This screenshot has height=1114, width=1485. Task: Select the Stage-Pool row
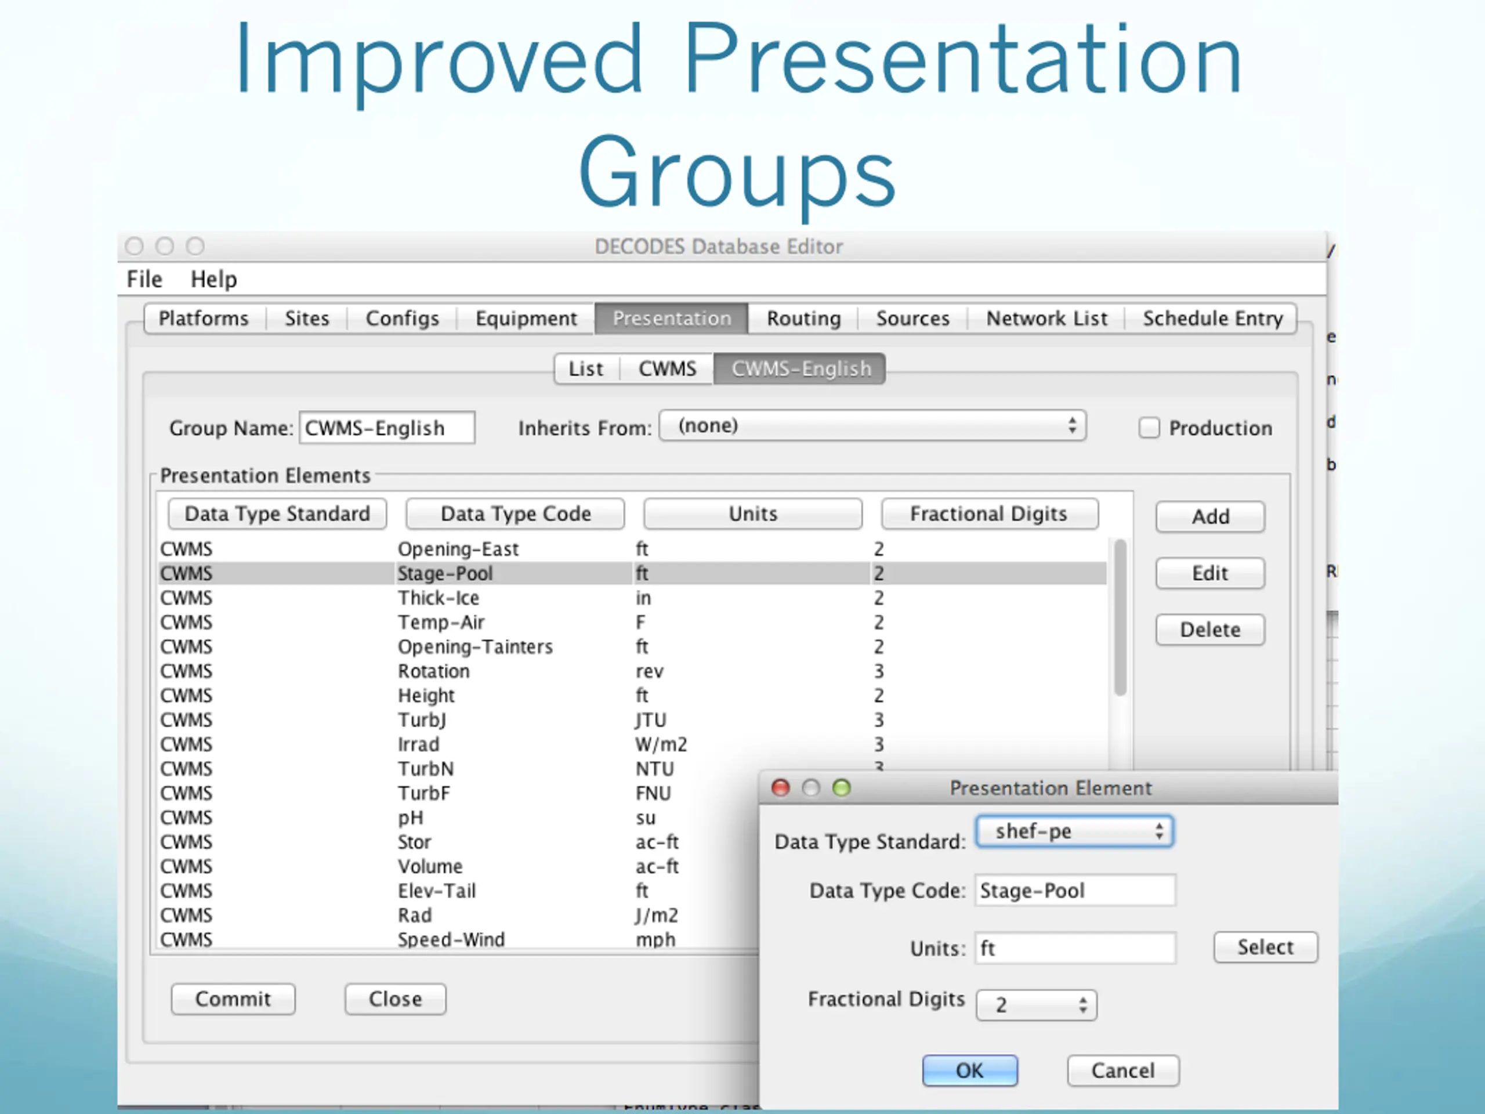[x=632, y=573]
